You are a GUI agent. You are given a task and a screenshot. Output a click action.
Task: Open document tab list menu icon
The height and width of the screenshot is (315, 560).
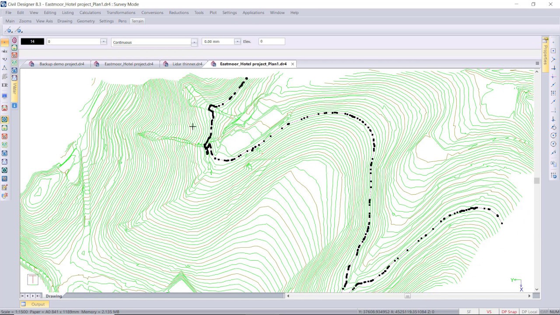click(x=537, y=64)
